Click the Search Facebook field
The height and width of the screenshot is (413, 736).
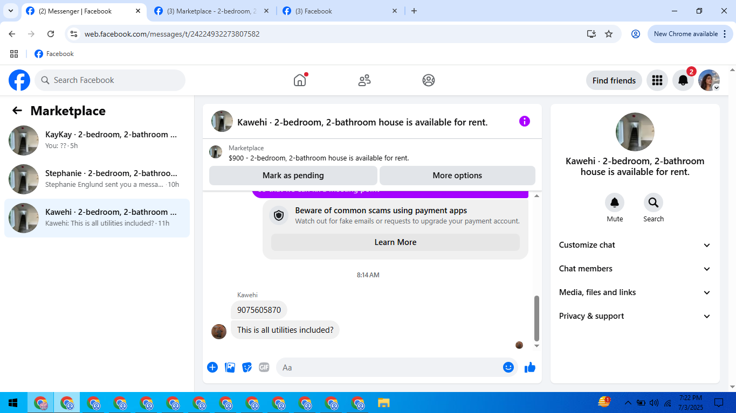[x=110, y=80]
